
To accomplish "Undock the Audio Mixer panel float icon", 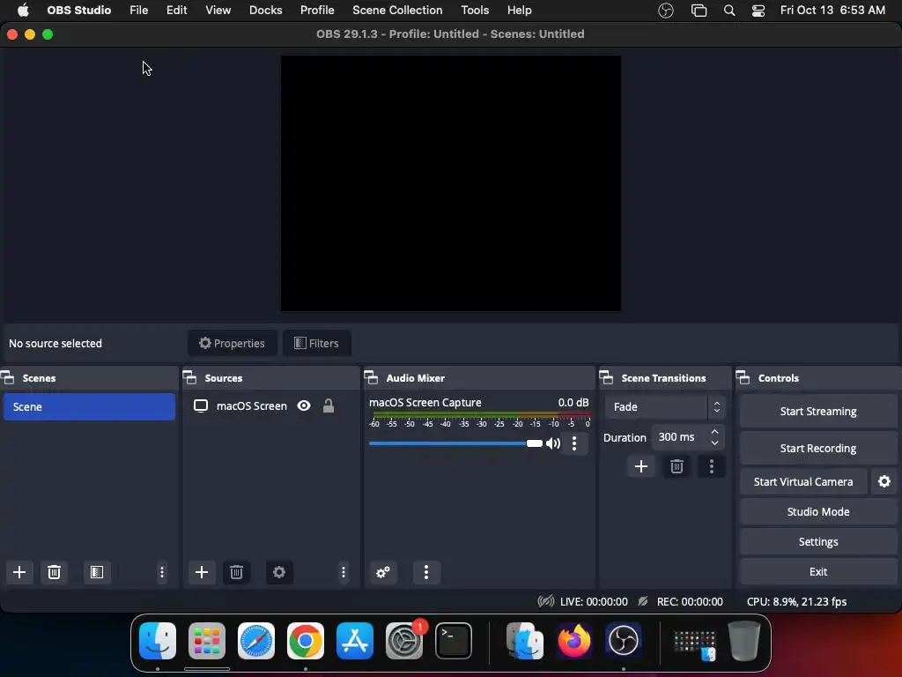I will click(371, 378).
